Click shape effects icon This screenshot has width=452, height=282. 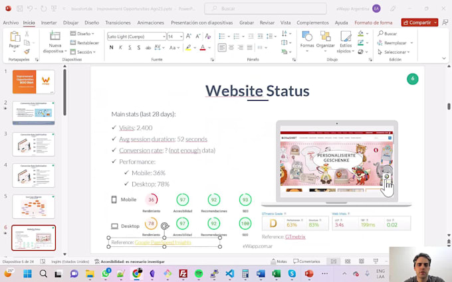(361, 52)
